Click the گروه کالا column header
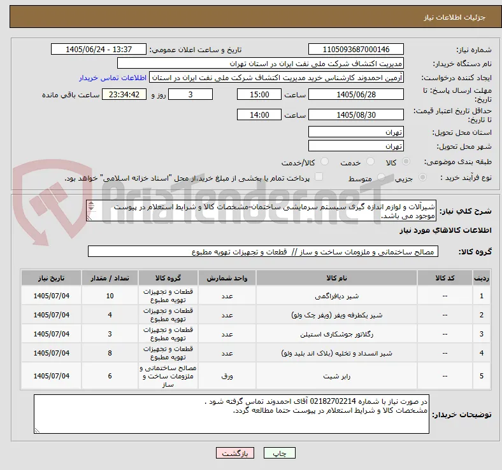The image size is (502, 470). tap(168, 278)
